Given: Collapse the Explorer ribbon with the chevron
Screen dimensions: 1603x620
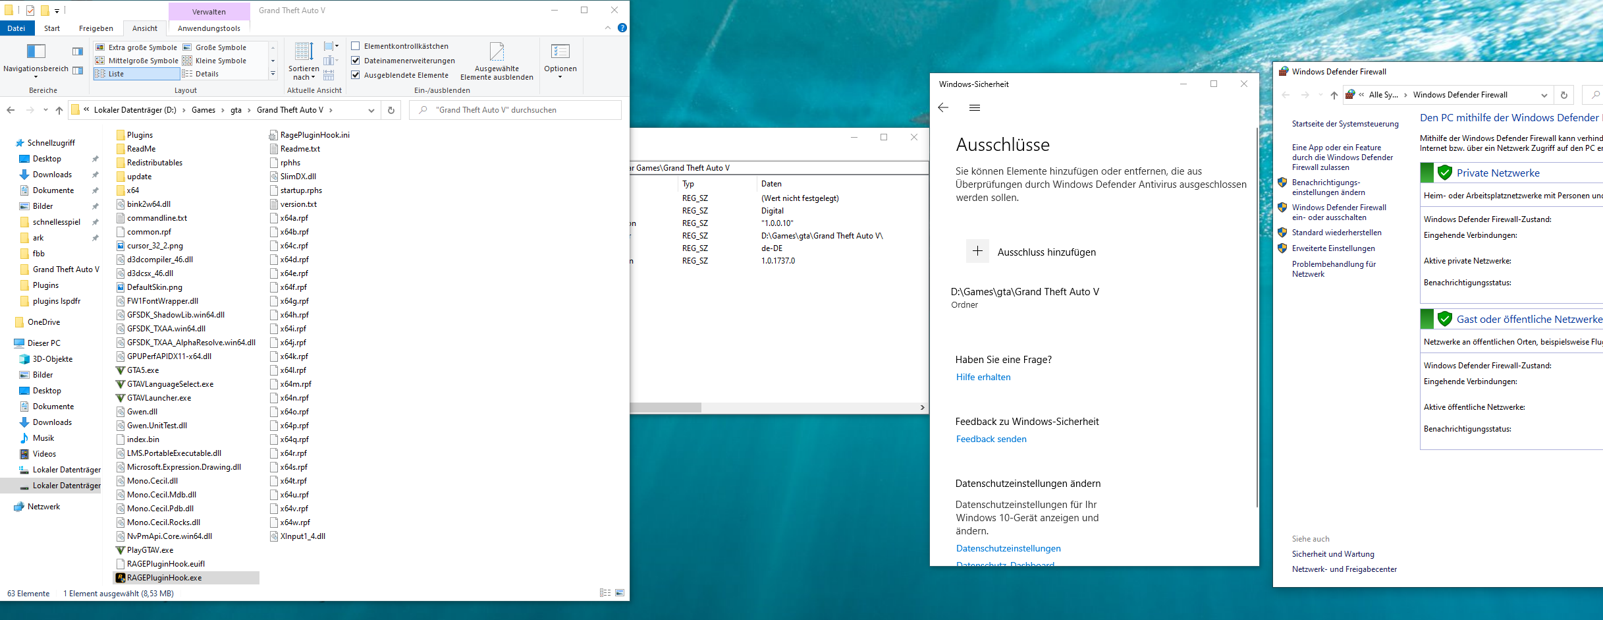Looking at the screenshot, I should pyautogui.click(x=607, y=28).
